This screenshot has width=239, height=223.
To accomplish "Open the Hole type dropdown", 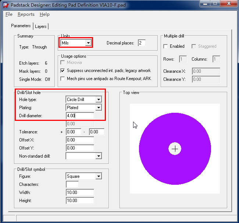I will (84, 100).
